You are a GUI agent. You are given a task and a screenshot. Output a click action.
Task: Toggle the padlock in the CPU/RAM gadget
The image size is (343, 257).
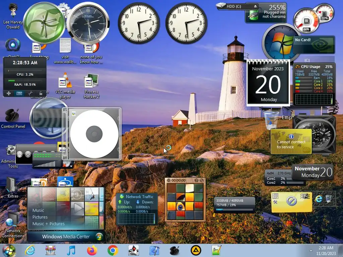pyautogui.click(x=41, y=93)
